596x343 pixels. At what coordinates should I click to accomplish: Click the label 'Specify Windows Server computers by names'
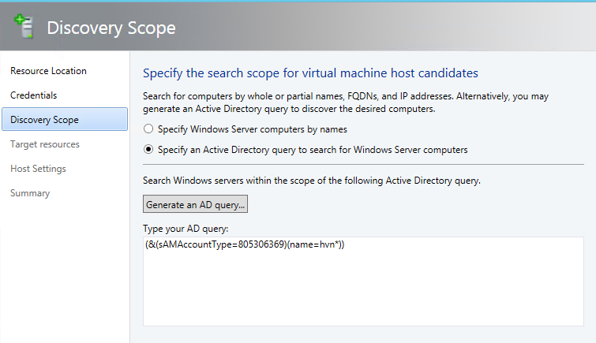coord(253,129)
